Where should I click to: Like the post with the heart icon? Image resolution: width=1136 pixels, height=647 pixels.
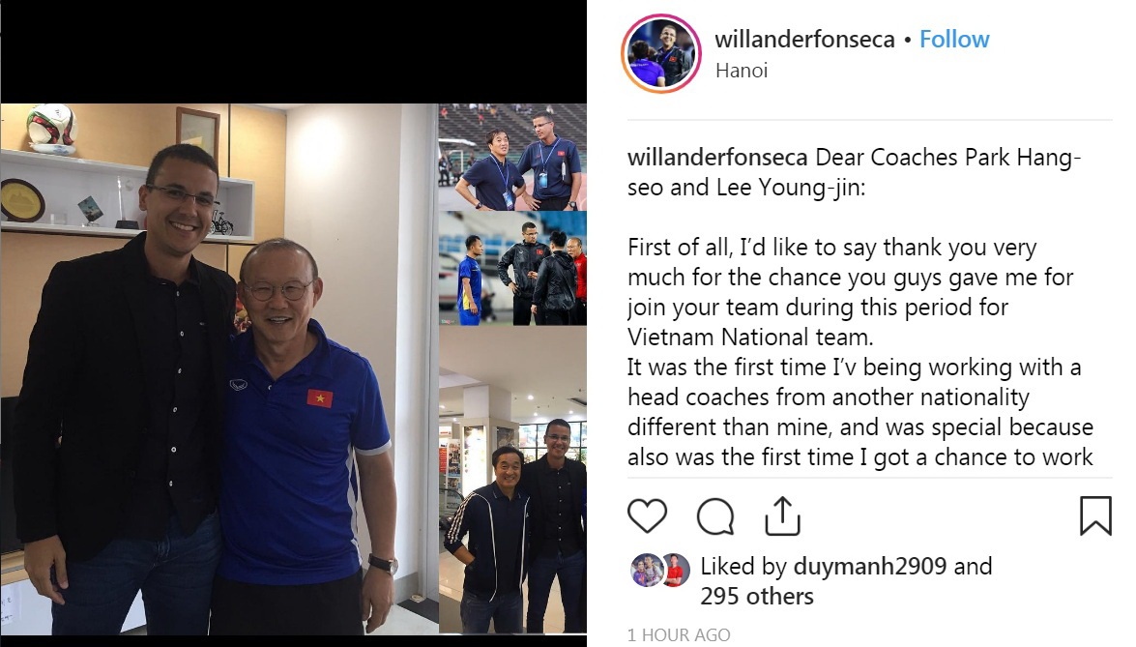pyautogui.click(x=646, y=515)
